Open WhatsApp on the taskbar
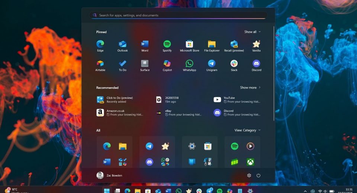The width and height of the screenshot is (357, 193). tap(179, 191)
